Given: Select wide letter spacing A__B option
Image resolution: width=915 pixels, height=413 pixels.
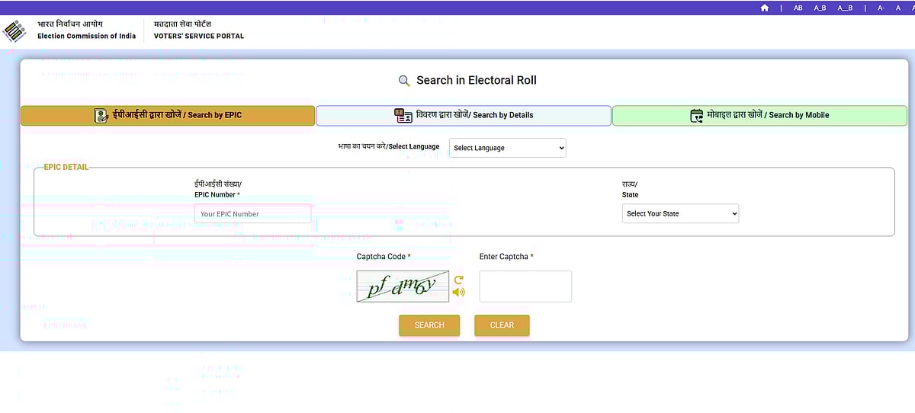Looking at the screenshot, I should [x=845, y=8].
